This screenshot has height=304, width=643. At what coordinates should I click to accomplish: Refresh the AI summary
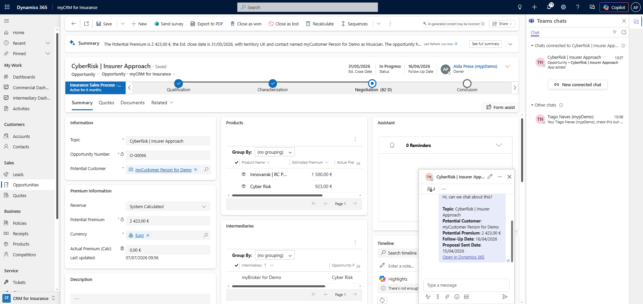pos(456,44)
